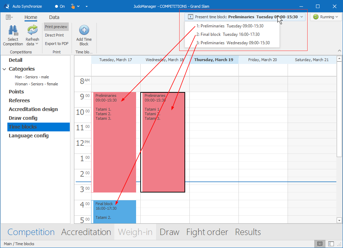343x248 pixels.
Task: Toggle Auto Synchronize On switch
Action: tap(60, 6)
